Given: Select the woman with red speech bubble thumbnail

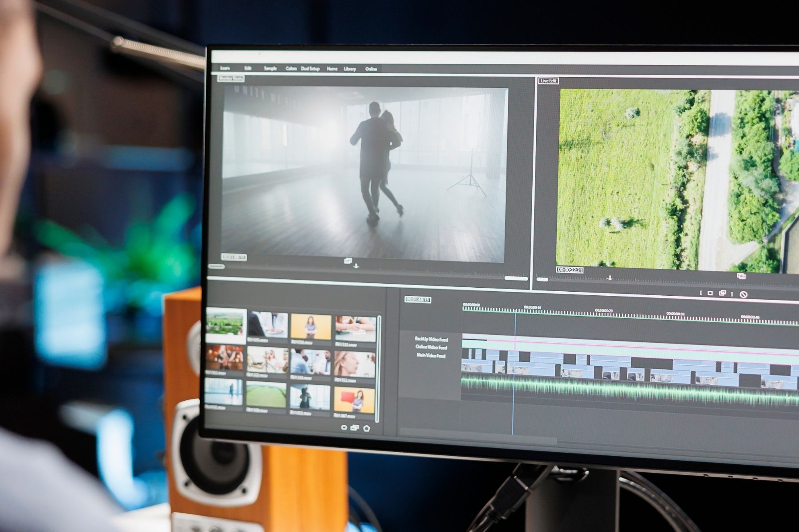Looking at the screenshot, I should [x=354, y=399].
